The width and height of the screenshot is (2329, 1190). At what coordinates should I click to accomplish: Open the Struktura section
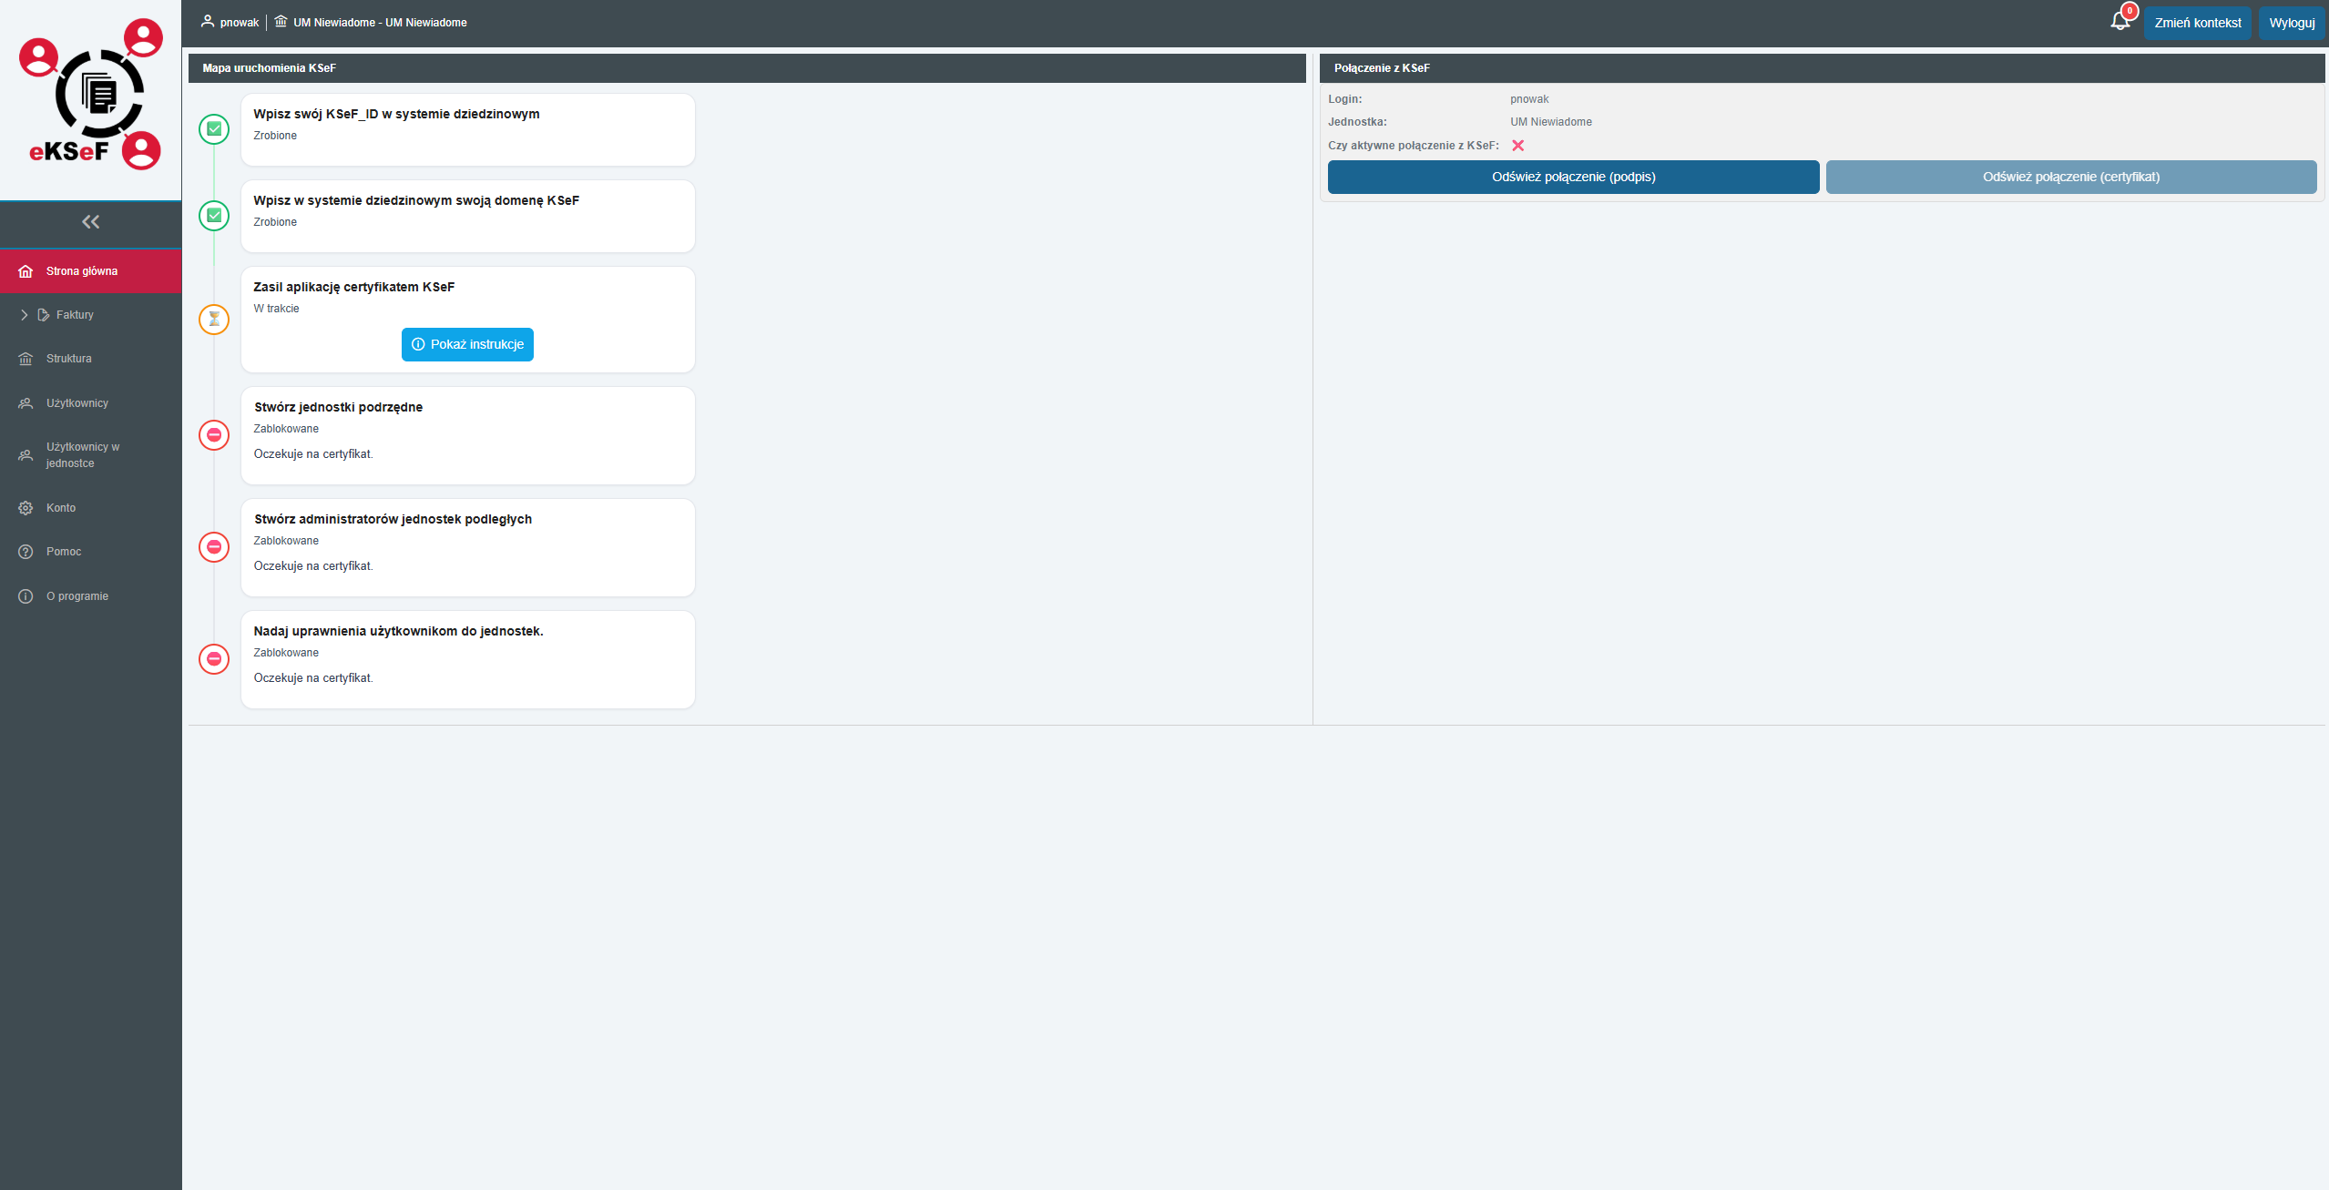68,359
